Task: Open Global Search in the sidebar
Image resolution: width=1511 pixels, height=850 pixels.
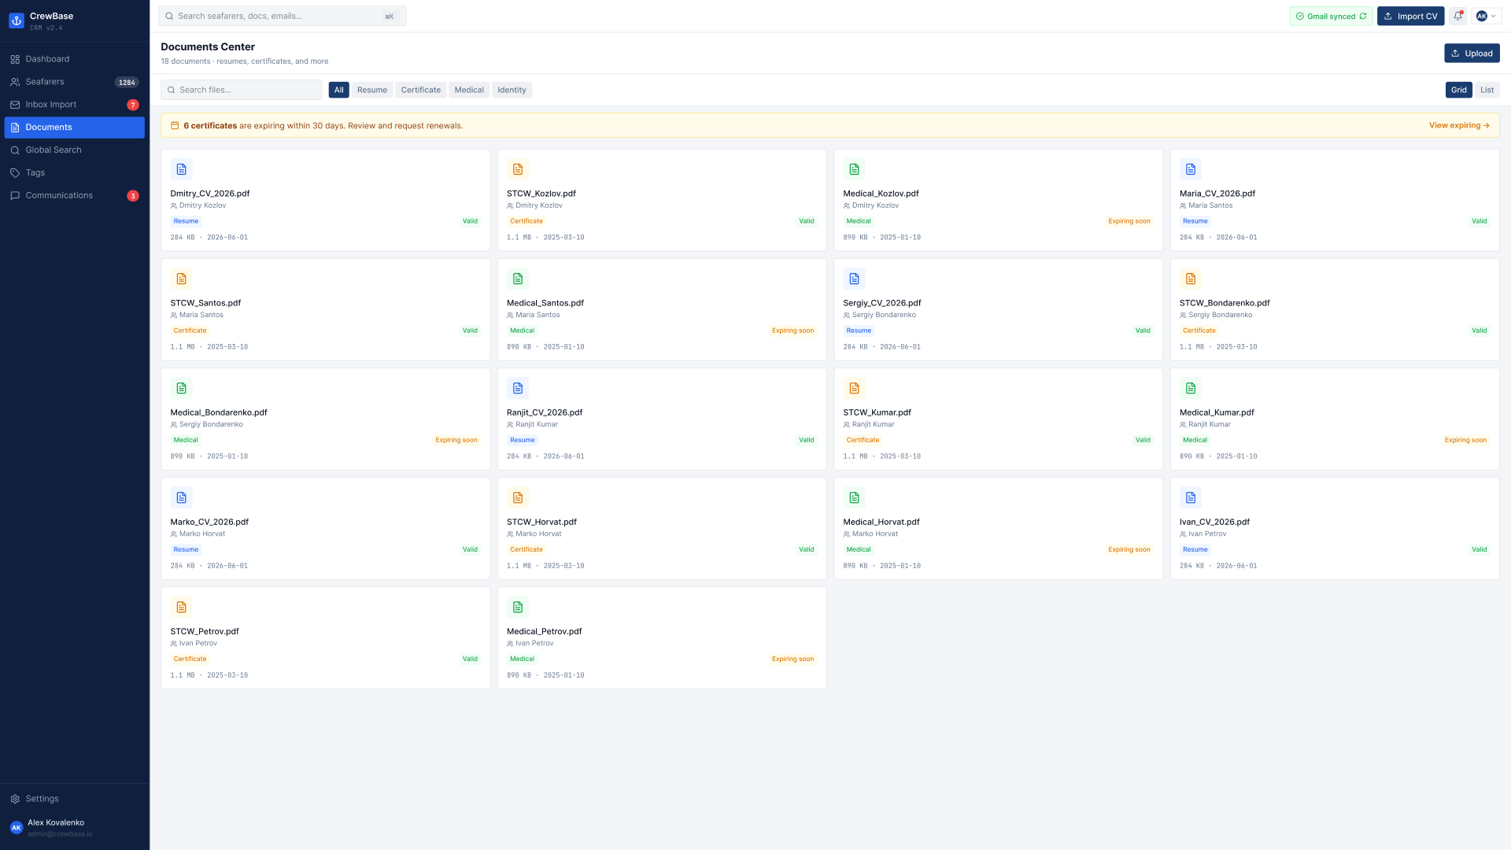Action: click(75, 150)
